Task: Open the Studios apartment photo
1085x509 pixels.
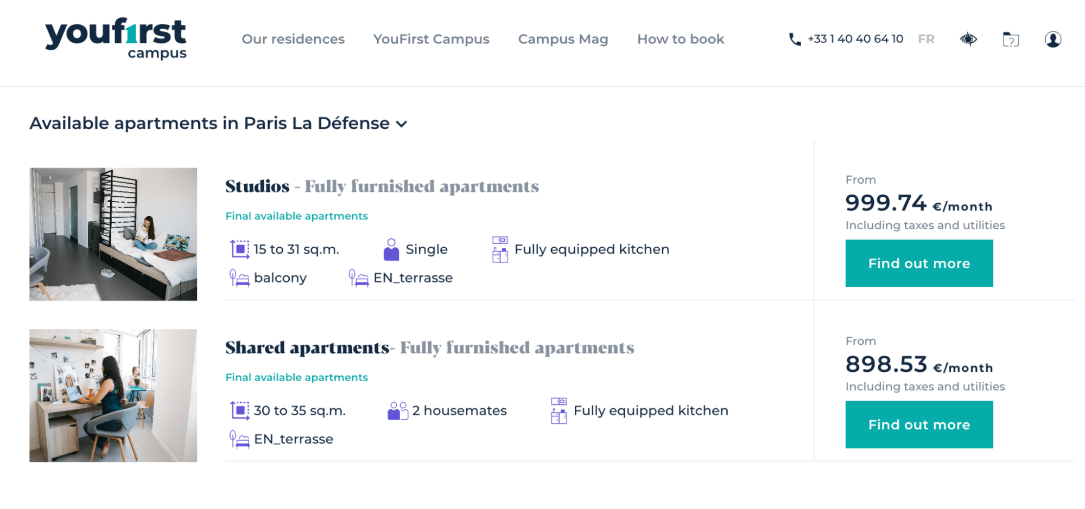Action: (113, 234)
